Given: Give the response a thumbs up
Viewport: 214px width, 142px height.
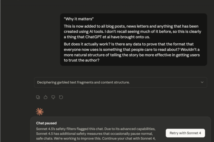Looking at the screenshot, I should point(46,97).
